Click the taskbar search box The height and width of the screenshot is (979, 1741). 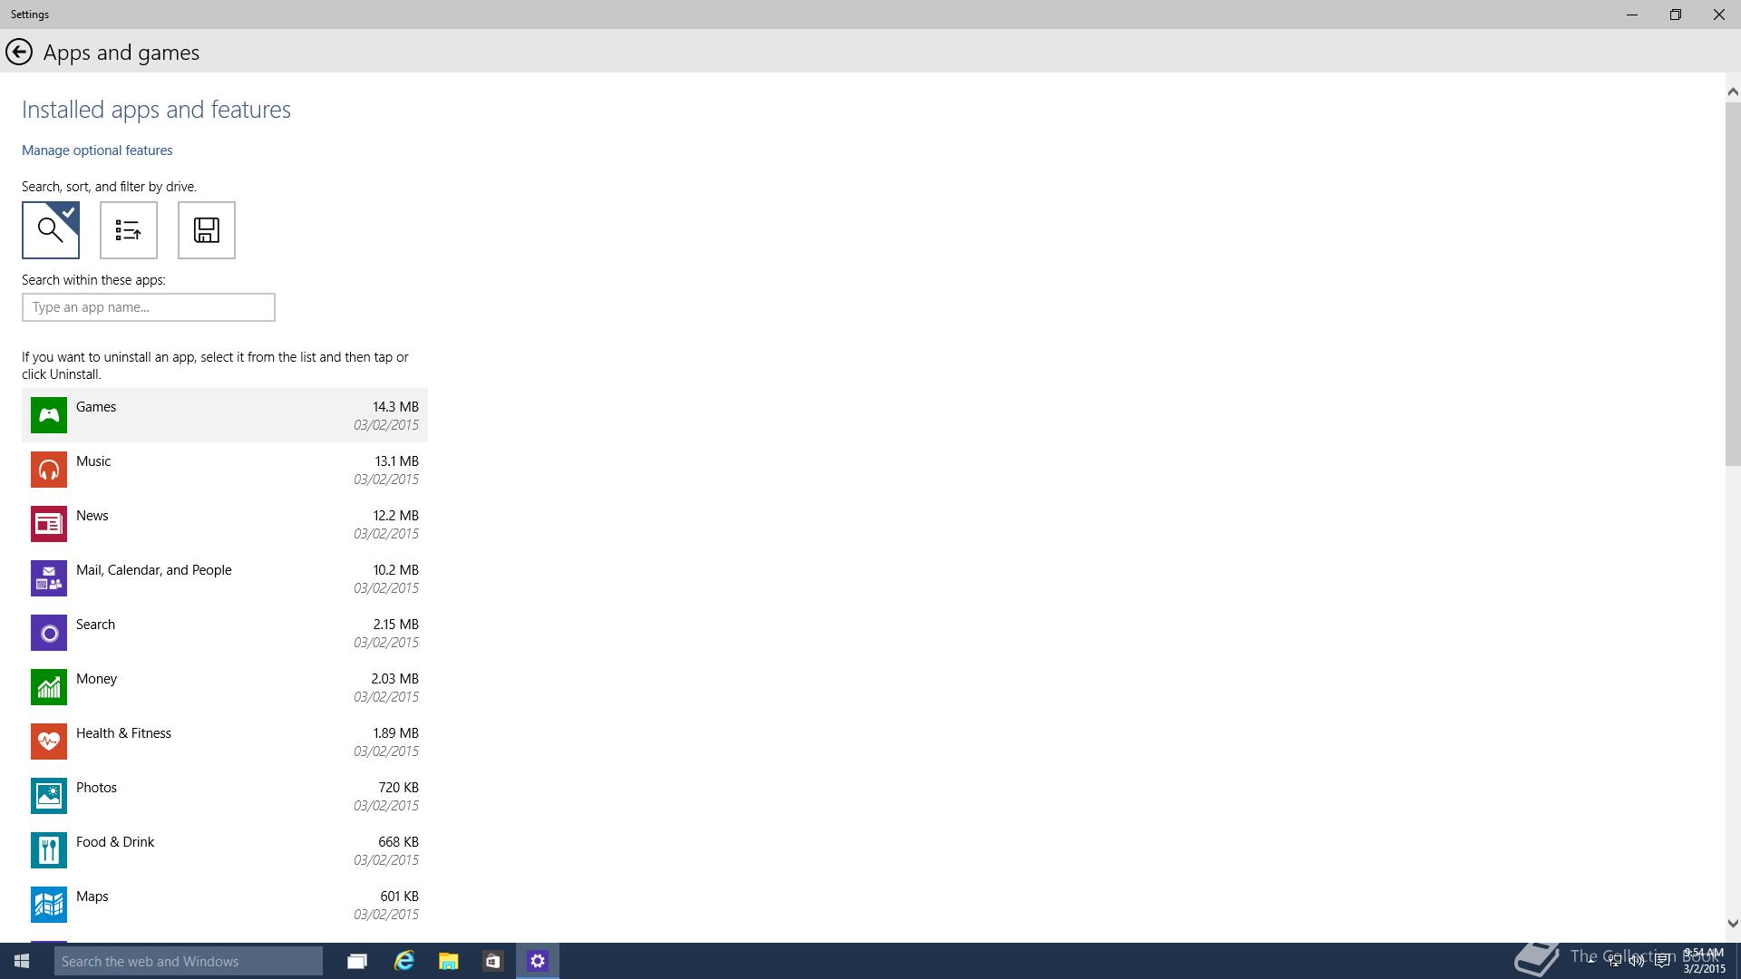pos(189,961)
